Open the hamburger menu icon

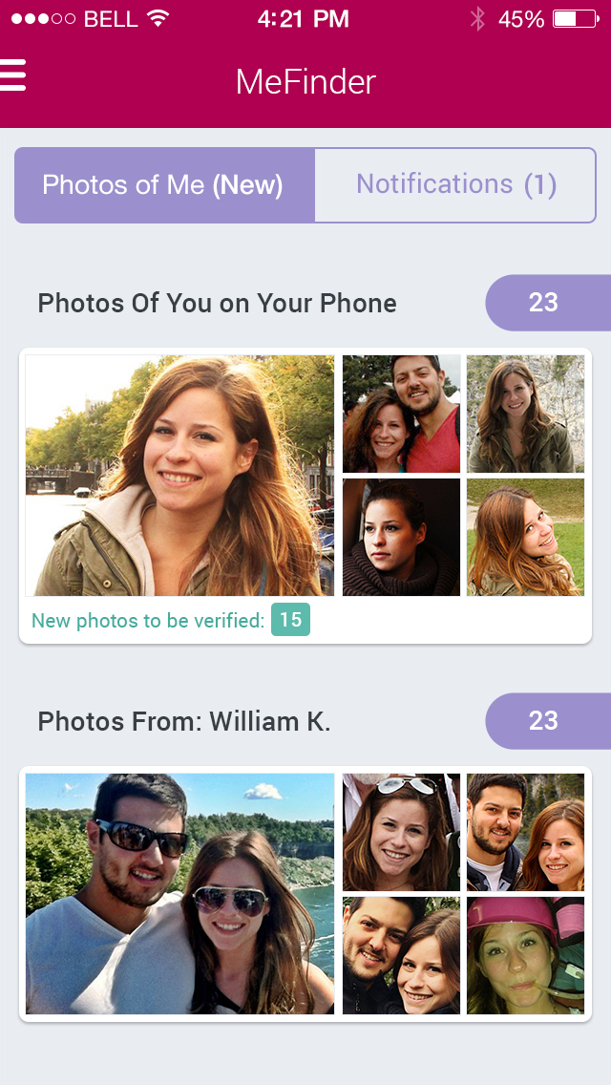[13, 75]
